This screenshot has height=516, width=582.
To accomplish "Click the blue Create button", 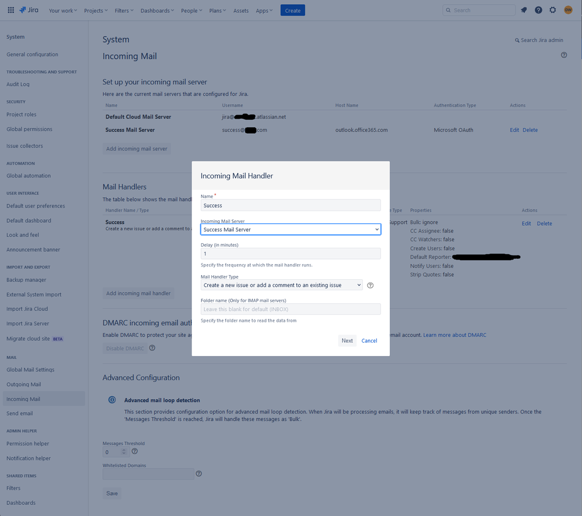I will (293, 10).
